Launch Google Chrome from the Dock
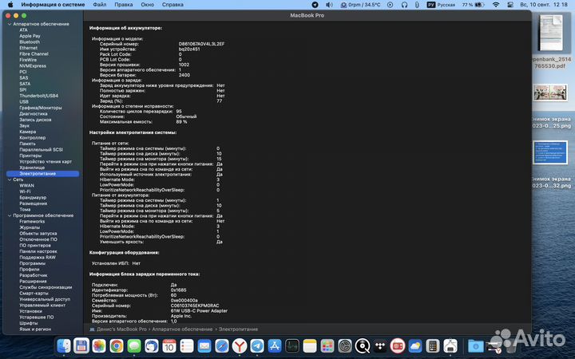 coord(117,345)
